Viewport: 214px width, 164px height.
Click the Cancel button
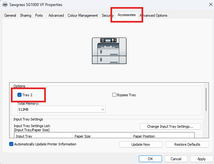coord(176,159)
